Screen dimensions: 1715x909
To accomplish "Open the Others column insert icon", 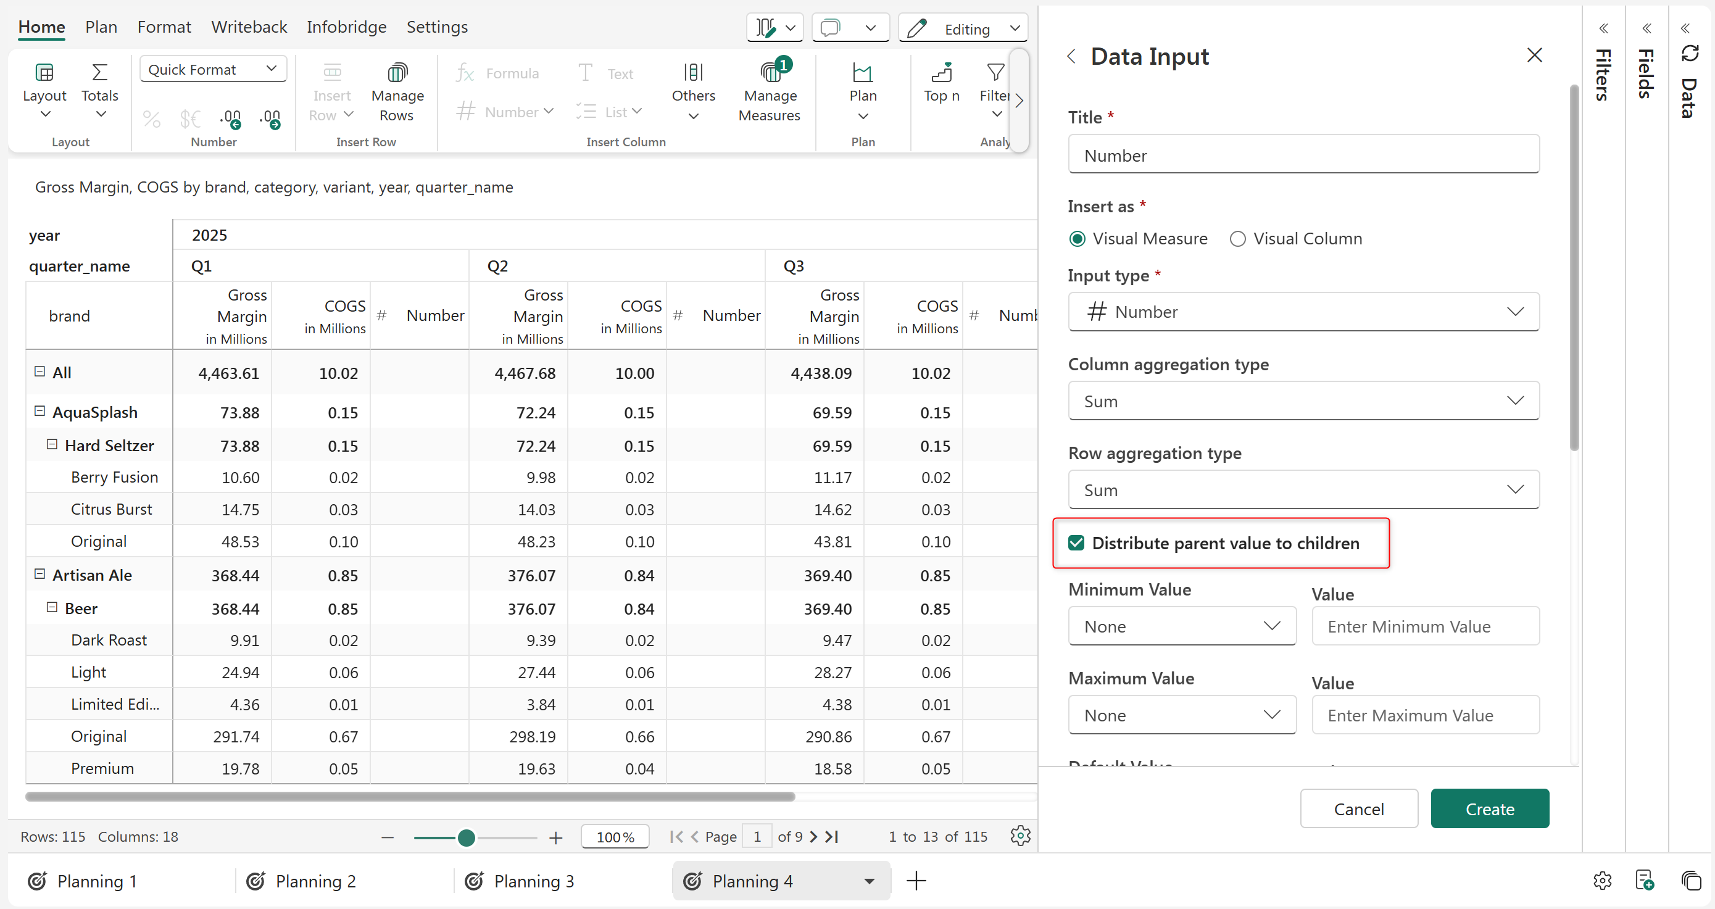I will coord(693,73).
